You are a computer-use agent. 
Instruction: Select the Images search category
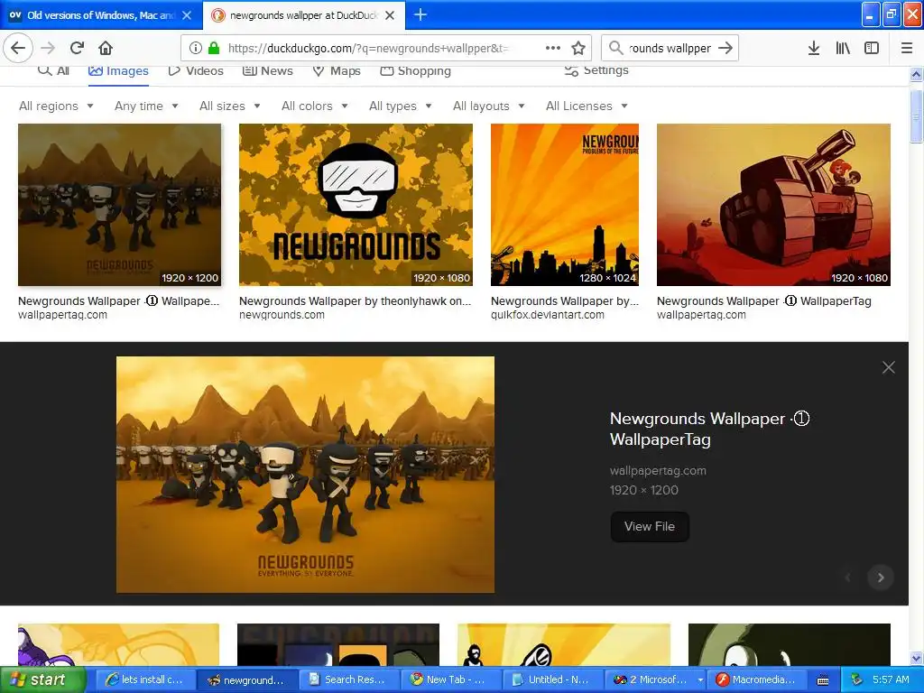[118, 70]
